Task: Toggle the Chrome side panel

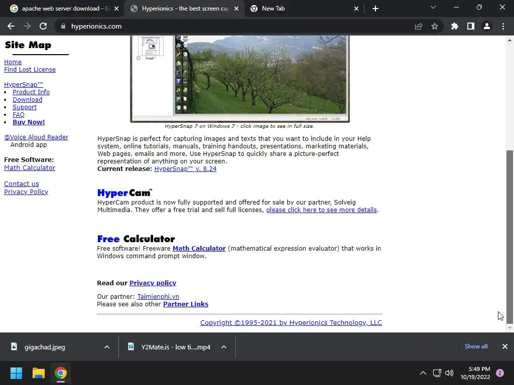Action: click(471, 26)
